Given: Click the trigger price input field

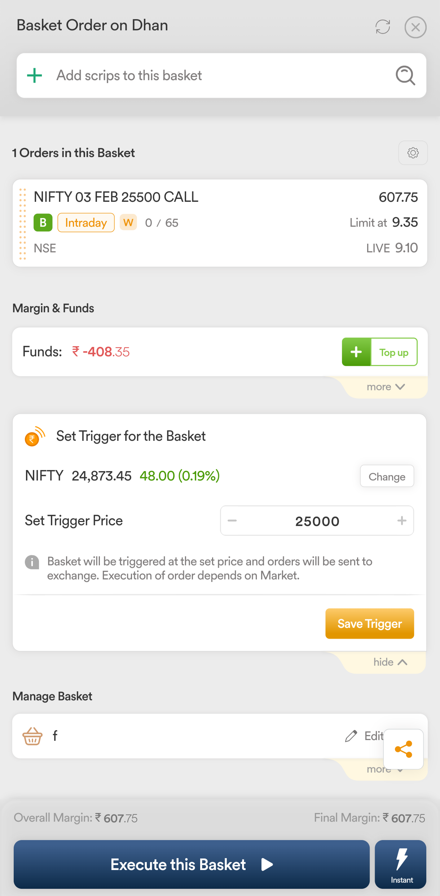Looking at the screenshot, I should [x=317, y=521].
